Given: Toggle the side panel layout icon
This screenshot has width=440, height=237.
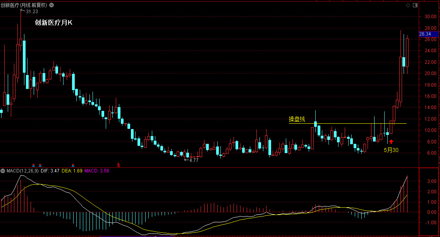Looking at the screenshot, I should 415,5.
